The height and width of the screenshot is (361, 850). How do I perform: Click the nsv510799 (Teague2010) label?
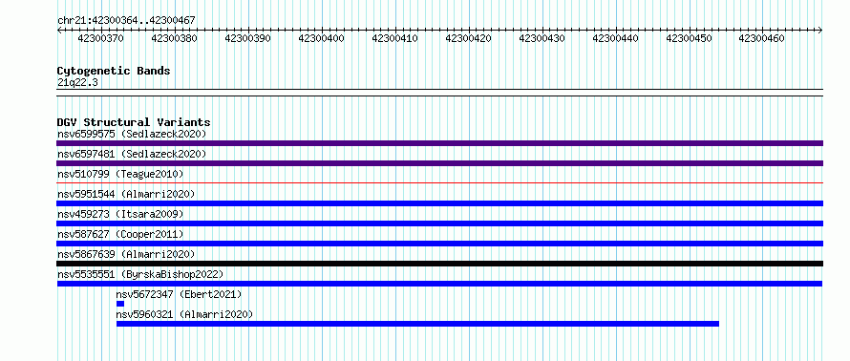(x=120, y=174)
